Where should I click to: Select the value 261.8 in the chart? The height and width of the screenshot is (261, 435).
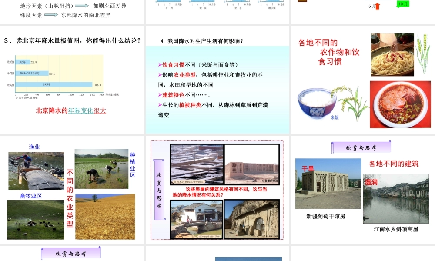pos(33,62)
